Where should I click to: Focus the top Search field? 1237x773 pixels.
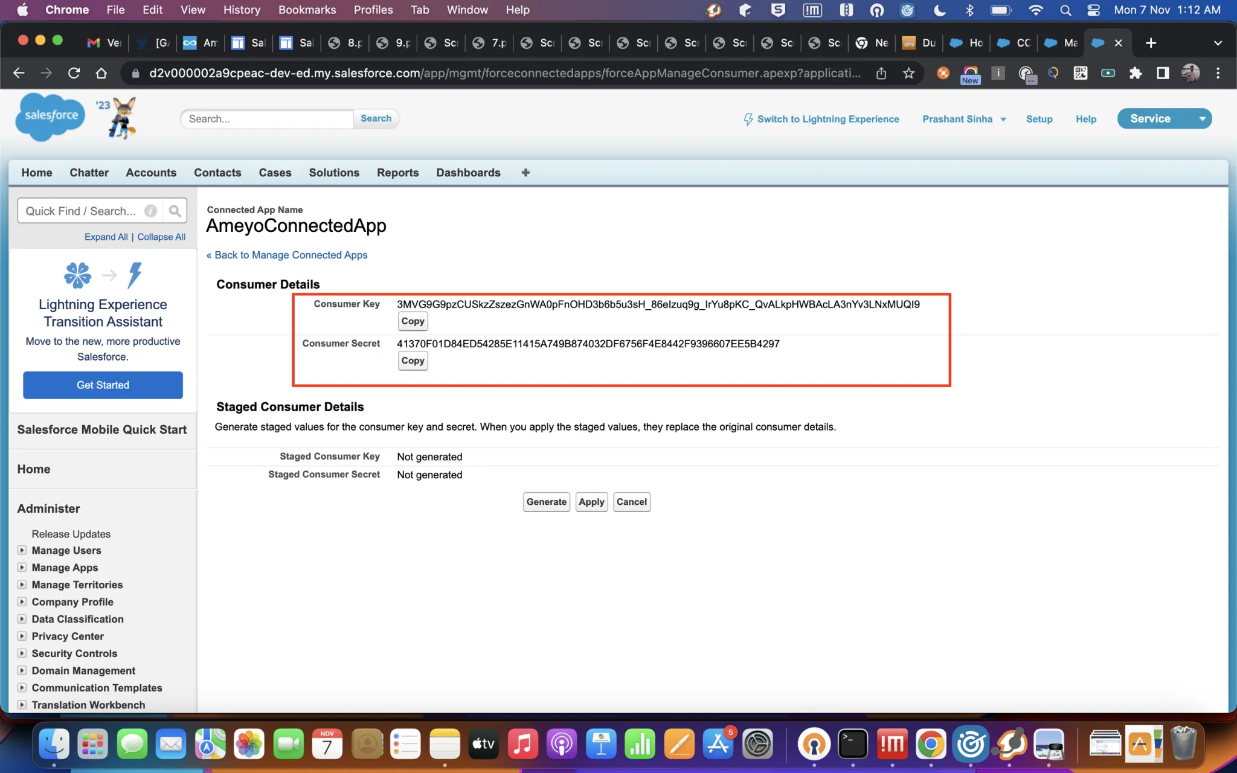point(266,119)
